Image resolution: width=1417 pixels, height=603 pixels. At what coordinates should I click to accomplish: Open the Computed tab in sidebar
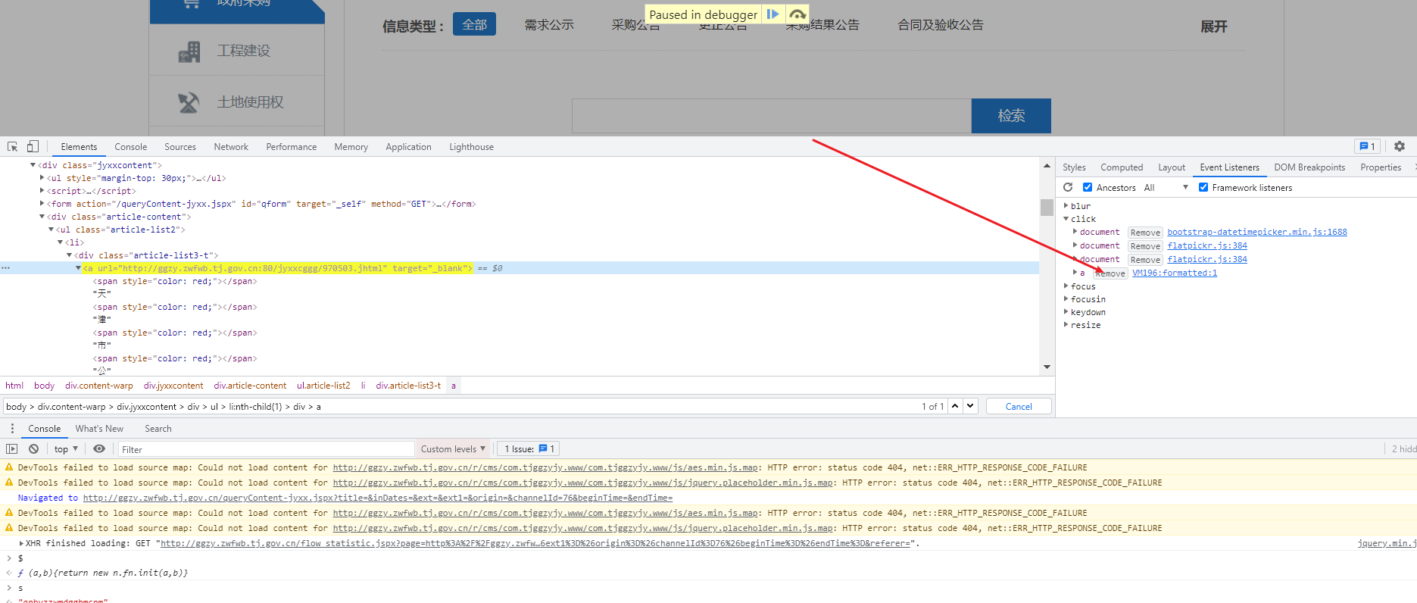click(1121, 167)
